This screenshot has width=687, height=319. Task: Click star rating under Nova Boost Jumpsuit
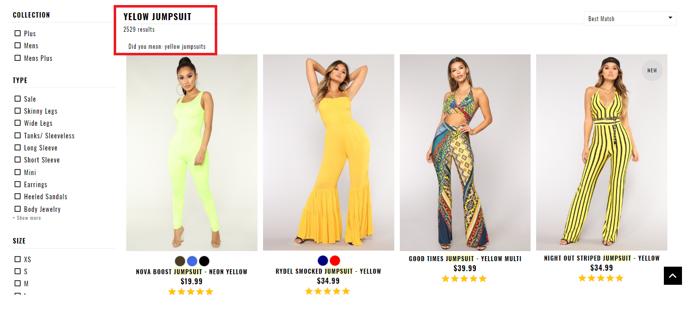[191, 291]
